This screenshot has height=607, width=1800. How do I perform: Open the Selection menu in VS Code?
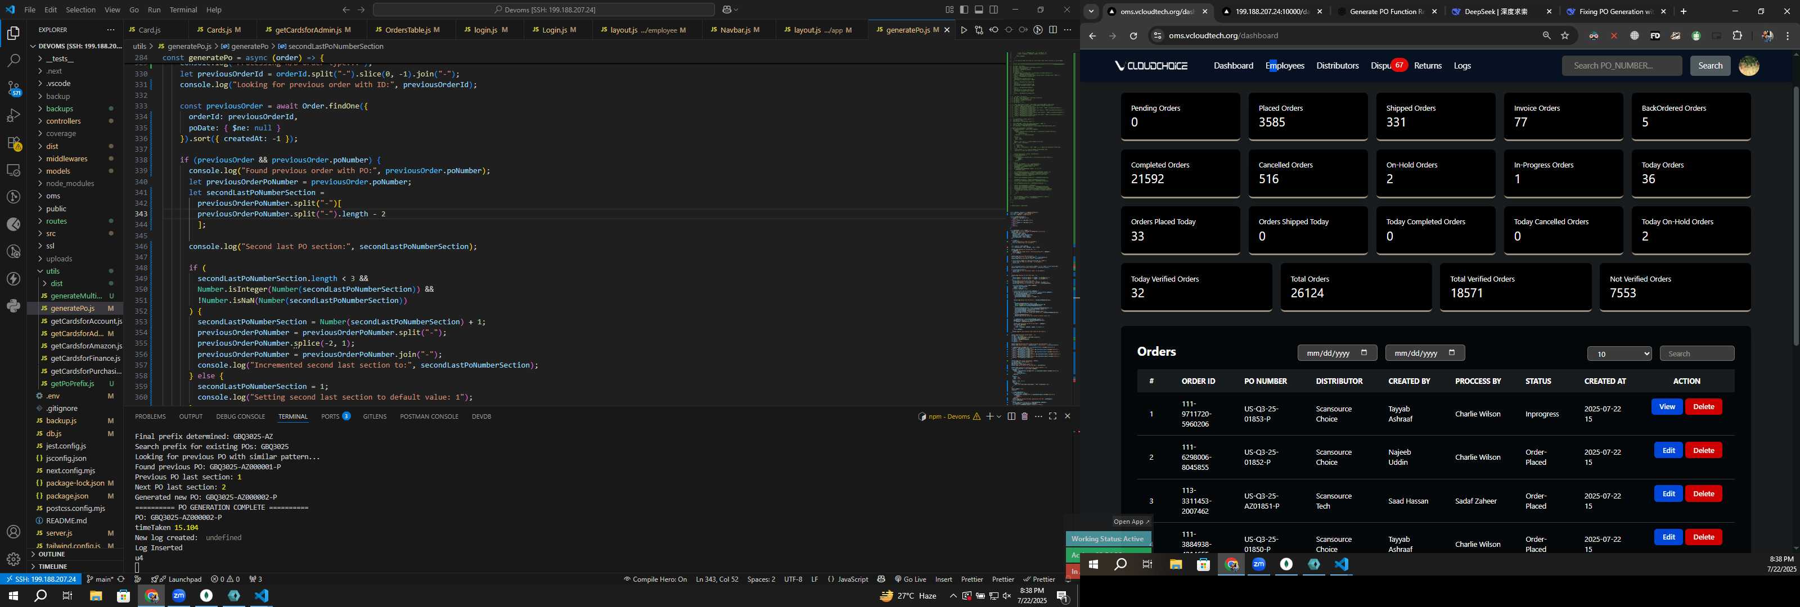pos(80,10)
